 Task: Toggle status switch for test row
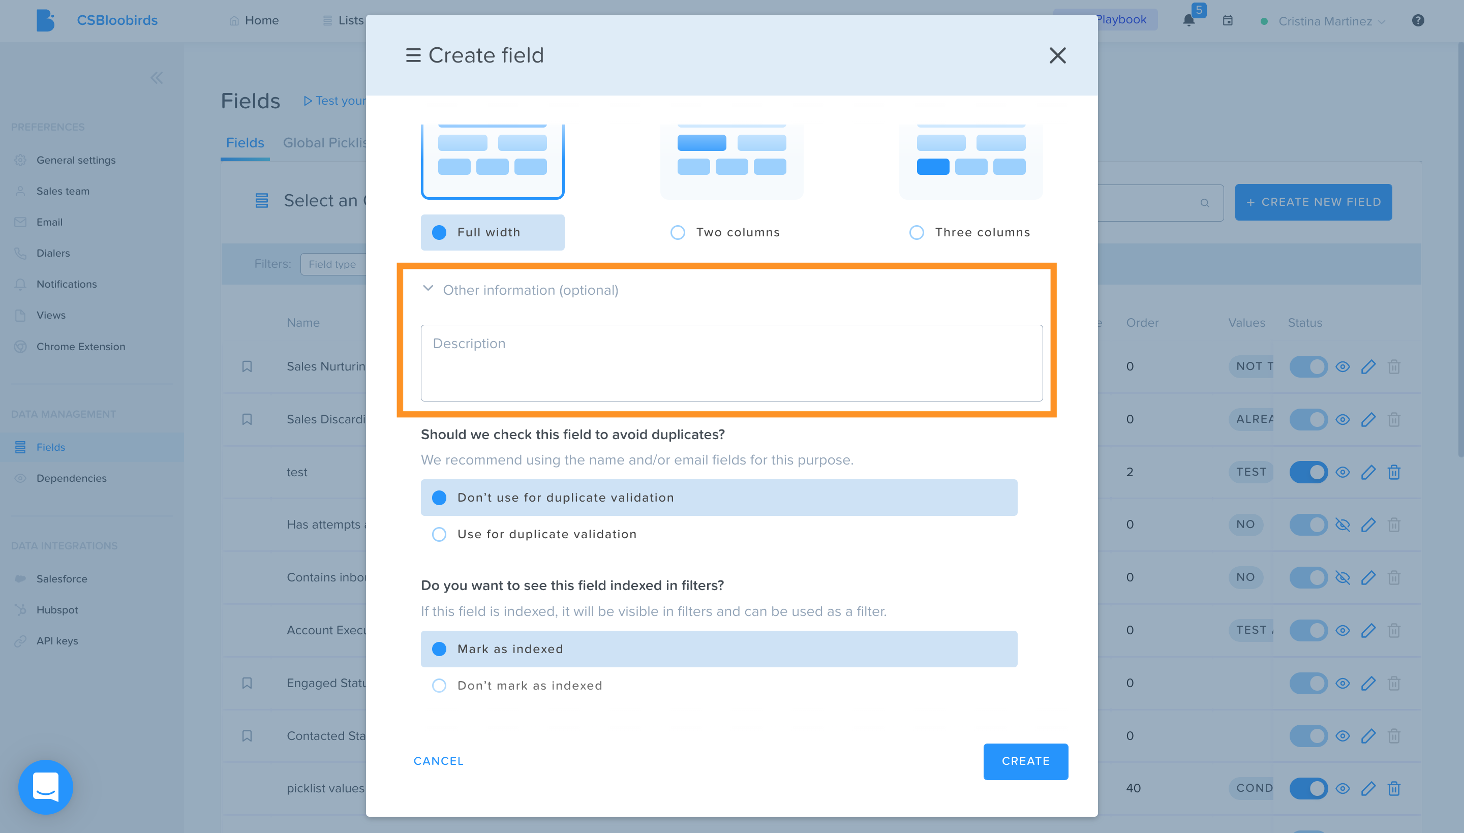coord(1308,472)
